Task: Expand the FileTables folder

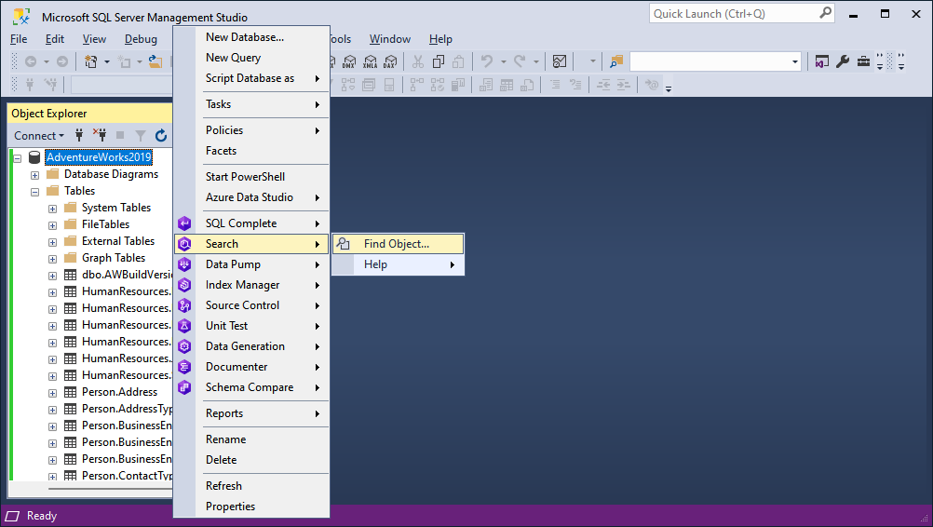Action: click(52, 225)
